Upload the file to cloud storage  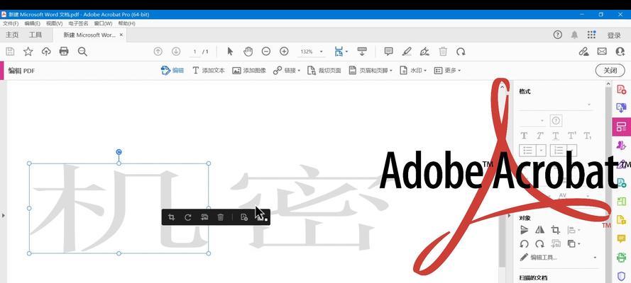pos(46,52)
